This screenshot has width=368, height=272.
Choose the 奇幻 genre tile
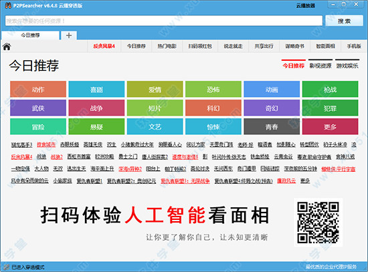(272, 108)
